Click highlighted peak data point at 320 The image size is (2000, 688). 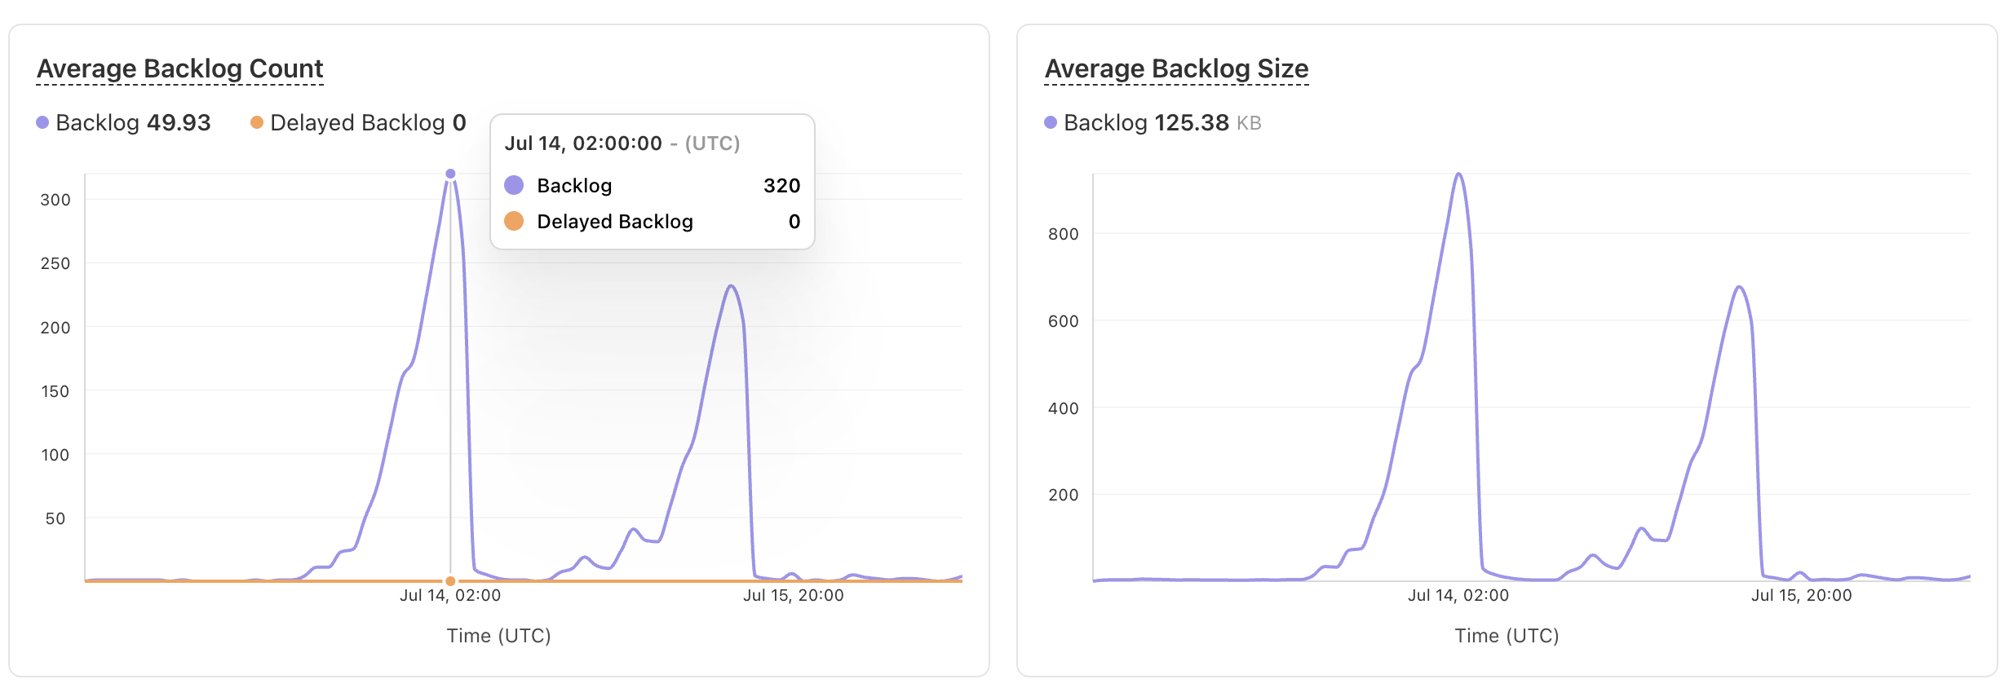450,174
